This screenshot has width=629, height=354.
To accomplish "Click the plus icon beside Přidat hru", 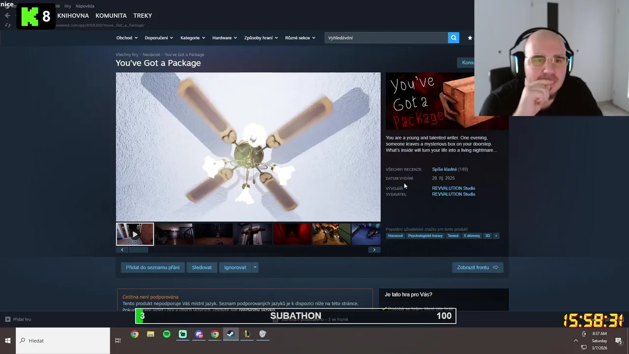I will pos(7,320).
